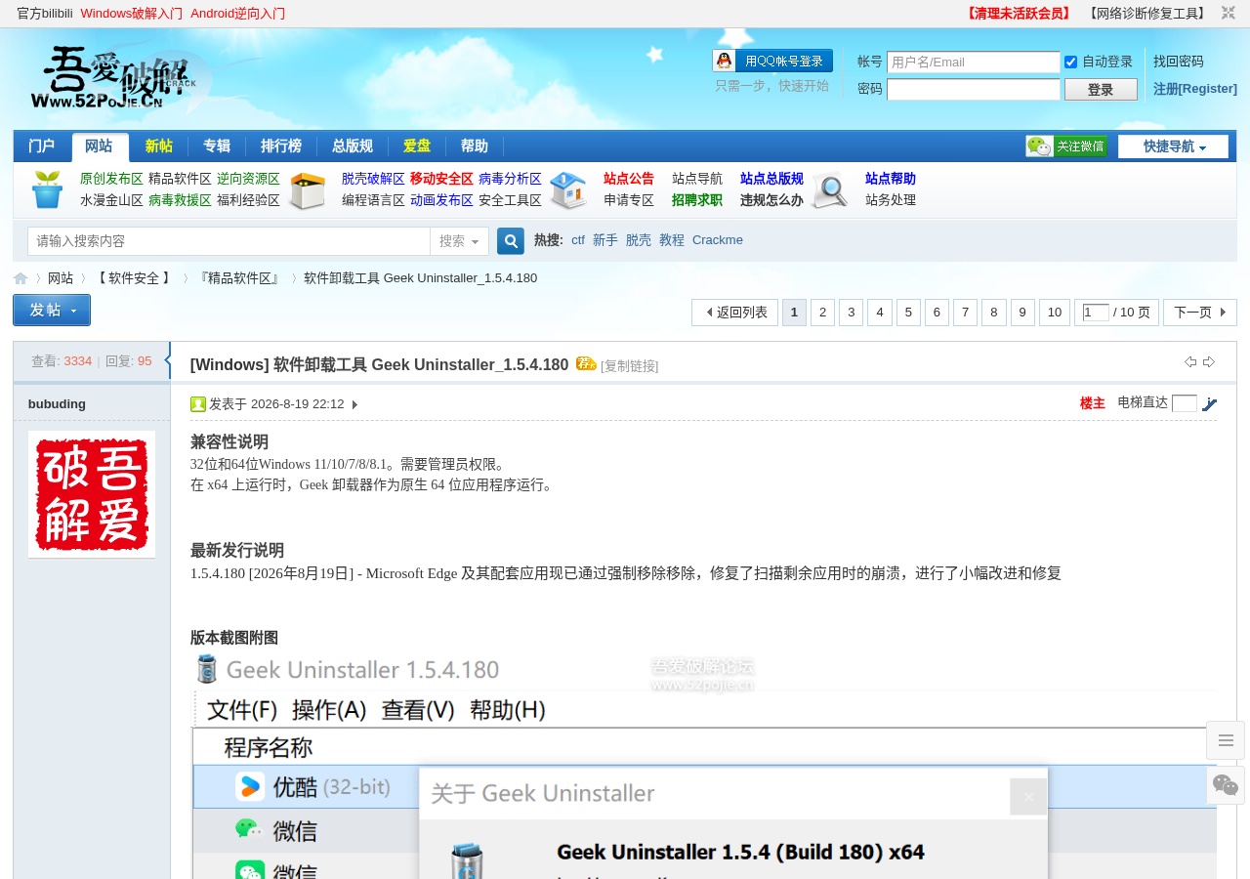This screenshot has height=879, width=1250.
Task: Click the Register link
Action: click(x=1195, y=89)
